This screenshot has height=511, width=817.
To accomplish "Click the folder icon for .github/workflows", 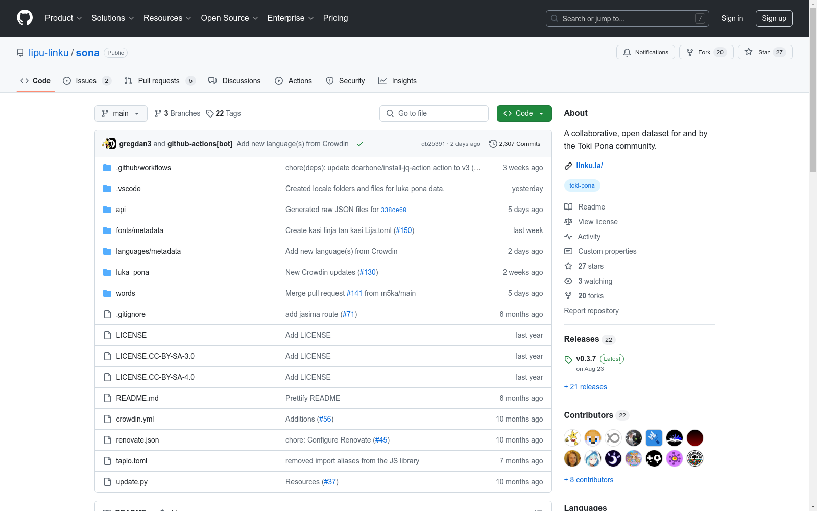I will click(x=107, y=168).
